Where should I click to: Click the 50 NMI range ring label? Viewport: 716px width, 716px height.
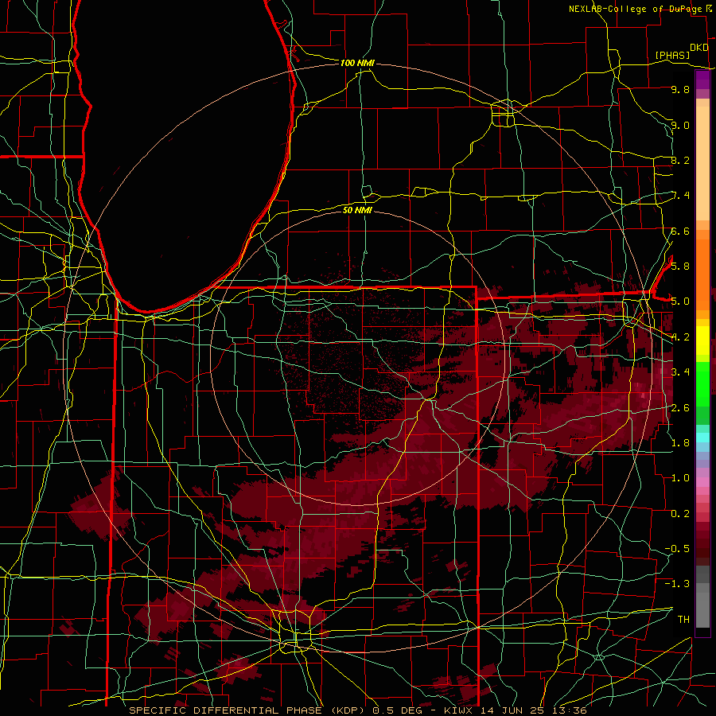point(357,210)
